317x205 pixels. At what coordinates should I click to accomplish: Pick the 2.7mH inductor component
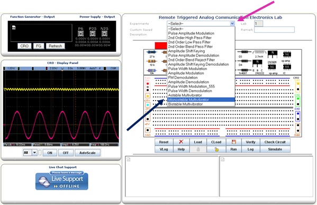(259, 52)
